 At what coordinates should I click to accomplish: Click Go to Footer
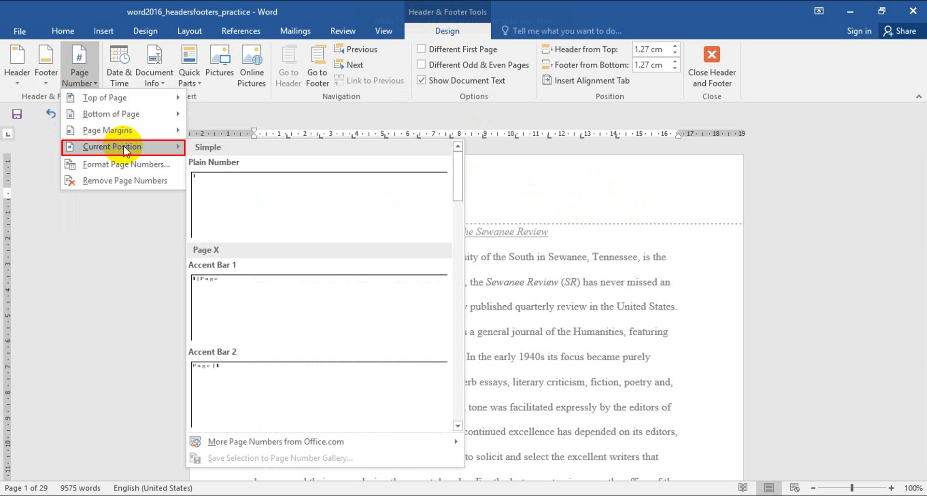pos(317,65)
